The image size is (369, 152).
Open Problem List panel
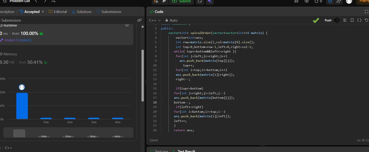coord(16,1)
